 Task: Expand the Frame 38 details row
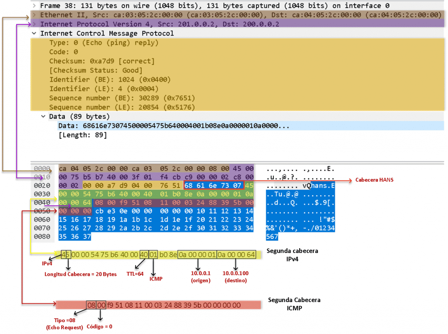(x=35, y=6)
